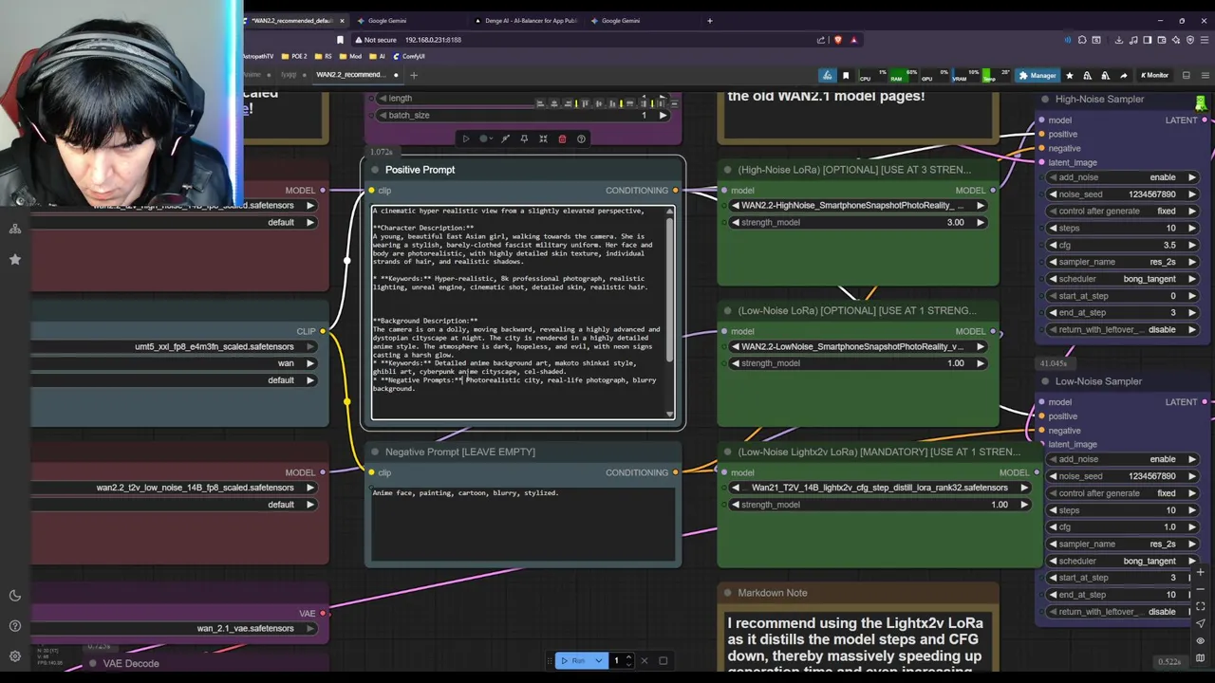This screenshot has height=683, width=1215.
Task: Click the umt5 clip type 'wan' selector
Action: tap(176, 363)
